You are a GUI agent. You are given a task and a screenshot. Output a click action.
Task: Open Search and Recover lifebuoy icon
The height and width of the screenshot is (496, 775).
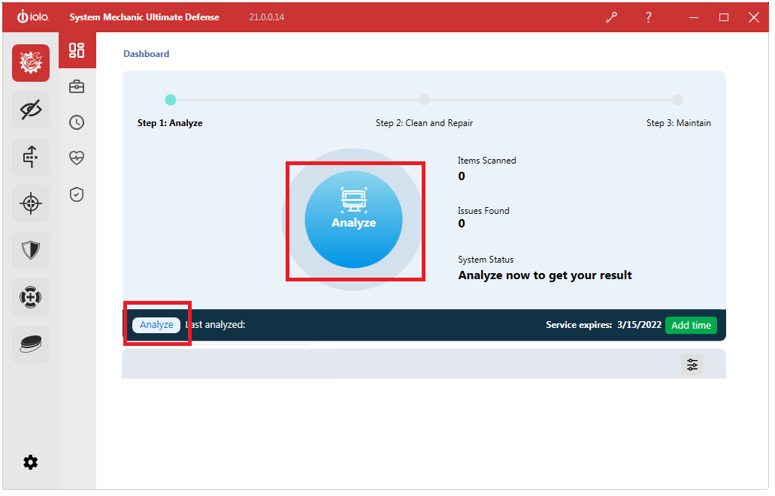(31, 299)
